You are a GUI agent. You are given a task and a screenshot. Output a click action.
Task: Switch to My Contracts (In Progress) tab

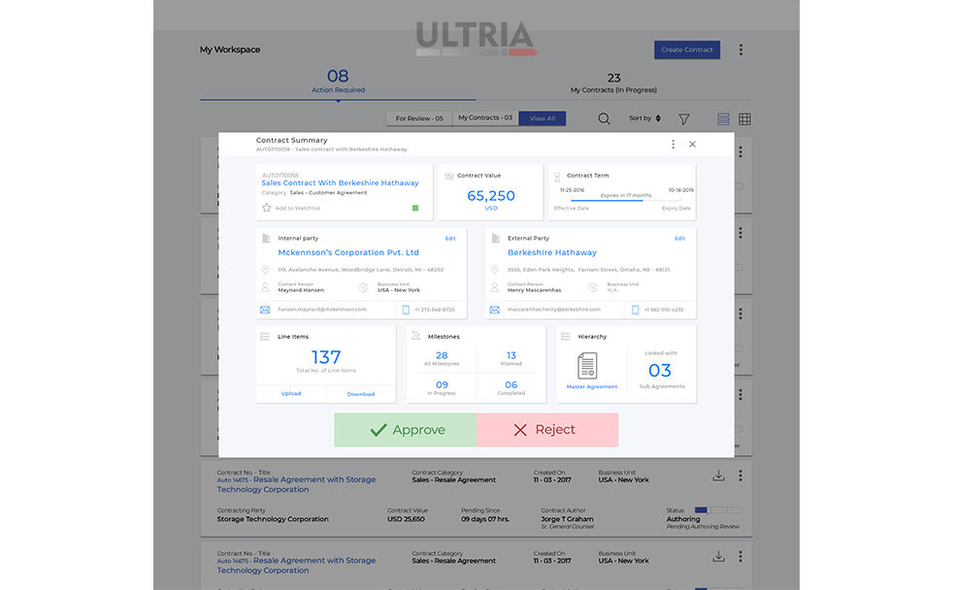pyautogui.click(x=613, y=83)
